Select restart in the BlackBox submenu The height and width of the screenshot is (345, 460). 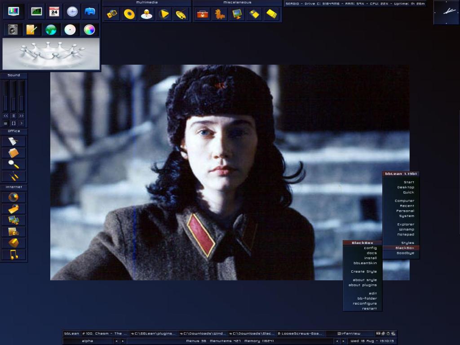click(x=363, y=308)
